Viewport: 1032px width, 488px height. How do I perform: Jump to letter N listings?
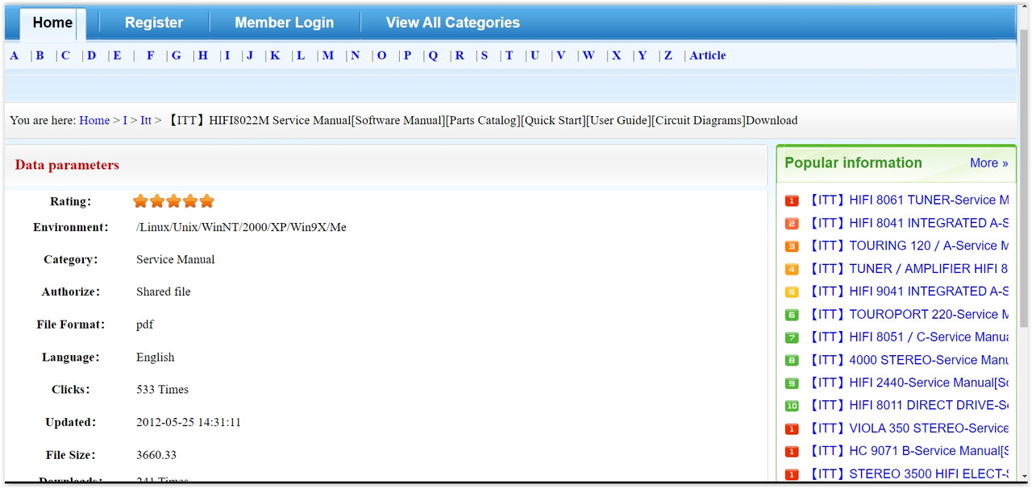pyautogui.click(x=355, y=56)
